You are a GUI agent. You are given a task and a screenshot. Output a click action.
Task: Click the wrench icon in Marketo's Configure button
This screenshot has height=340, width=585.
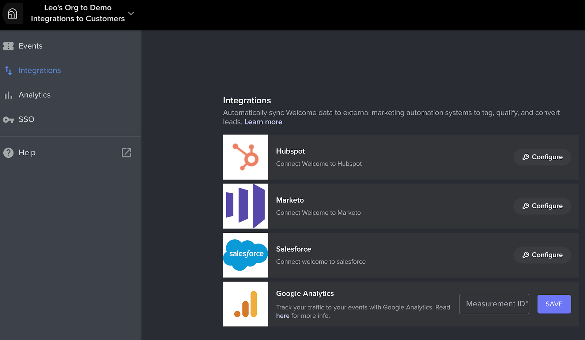tap(526, 206)
